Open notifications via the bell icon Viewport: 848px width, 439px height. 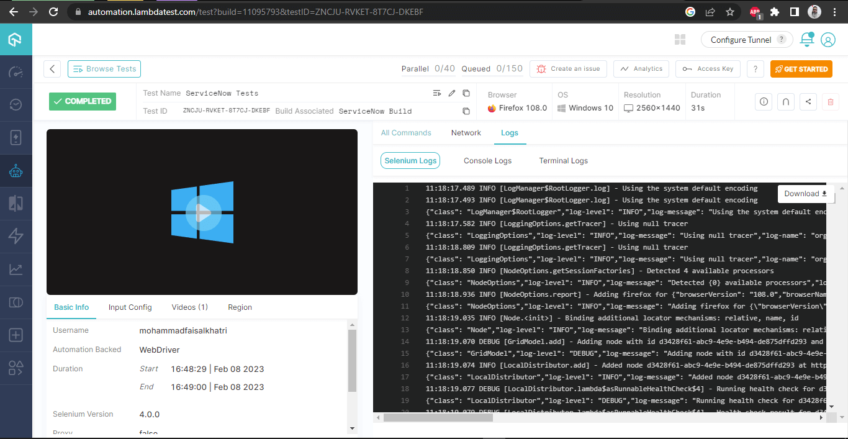point(806,39)
